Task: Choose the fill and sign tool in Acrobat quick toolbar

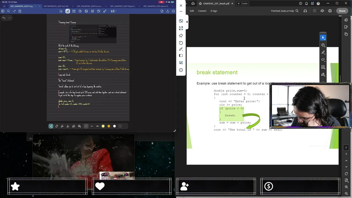Action: pos(323,75)
